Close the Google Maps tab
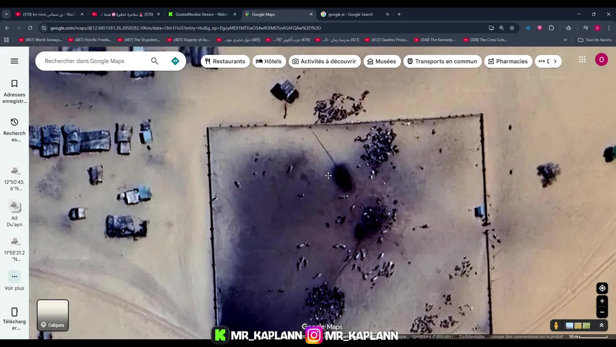This screenshot has height=347, width=616. pyautogui.click(x=311, y=14)
